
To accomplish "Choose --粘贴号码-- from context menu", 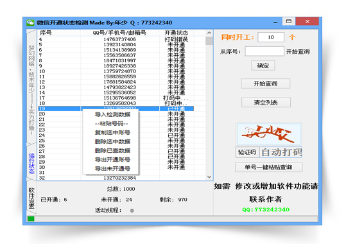I will pyautogui.click(x=112, y=123).
